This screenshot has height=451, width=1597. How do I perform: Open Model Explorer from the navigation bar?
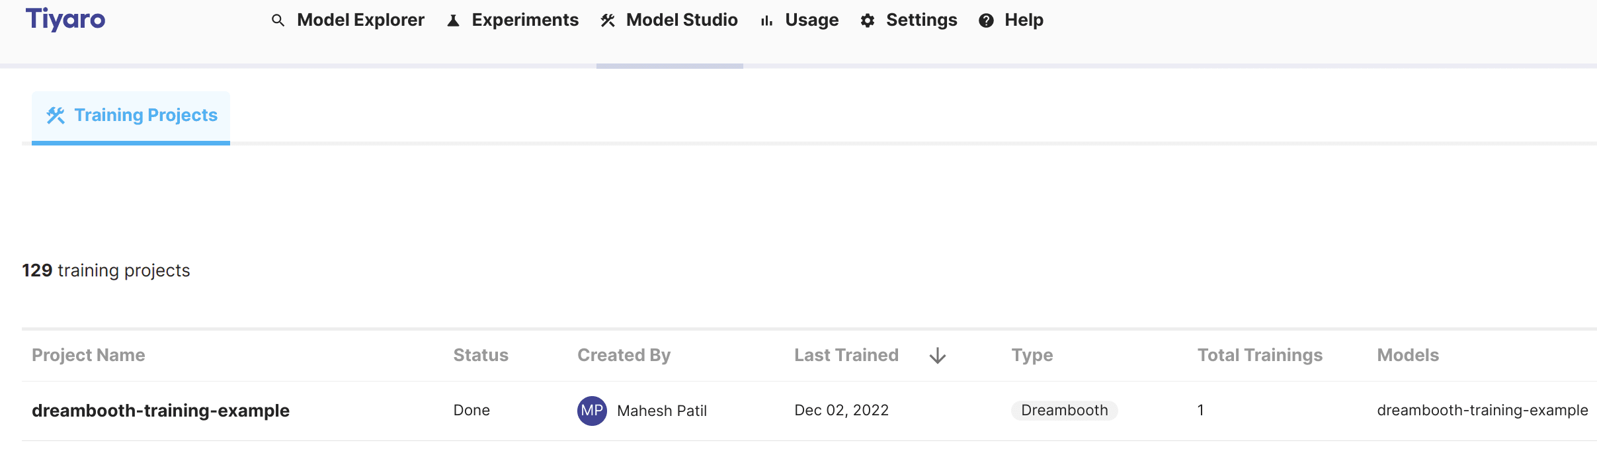click(x=360, y=20)
